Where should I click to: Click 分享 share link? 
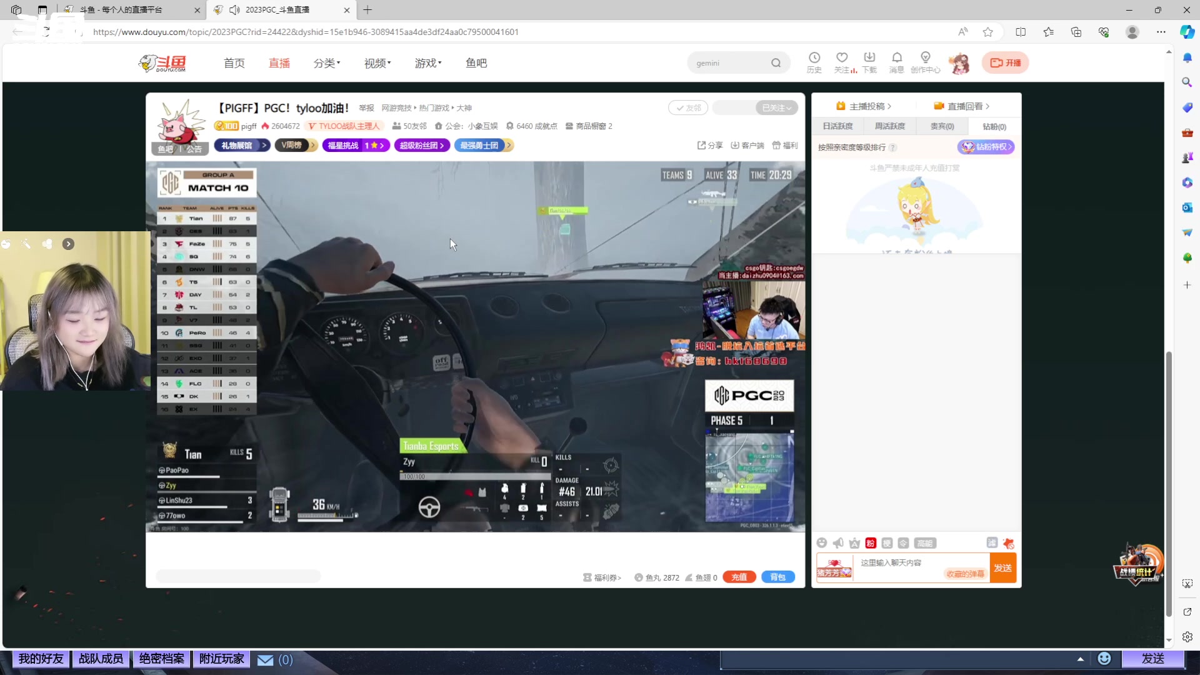tap(710, 146)
